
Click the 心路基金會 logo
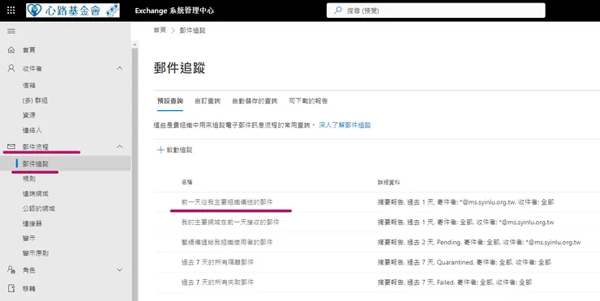tap(73, 11)
